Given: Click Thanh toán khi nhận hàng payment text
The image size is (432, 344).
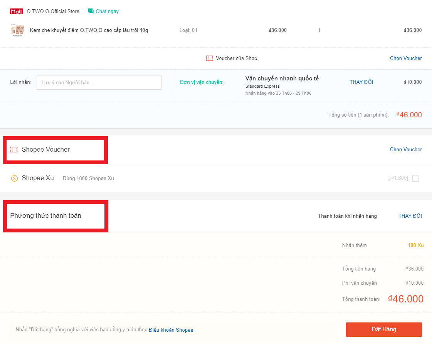Looking at the screenshot, I should point(347,216).
